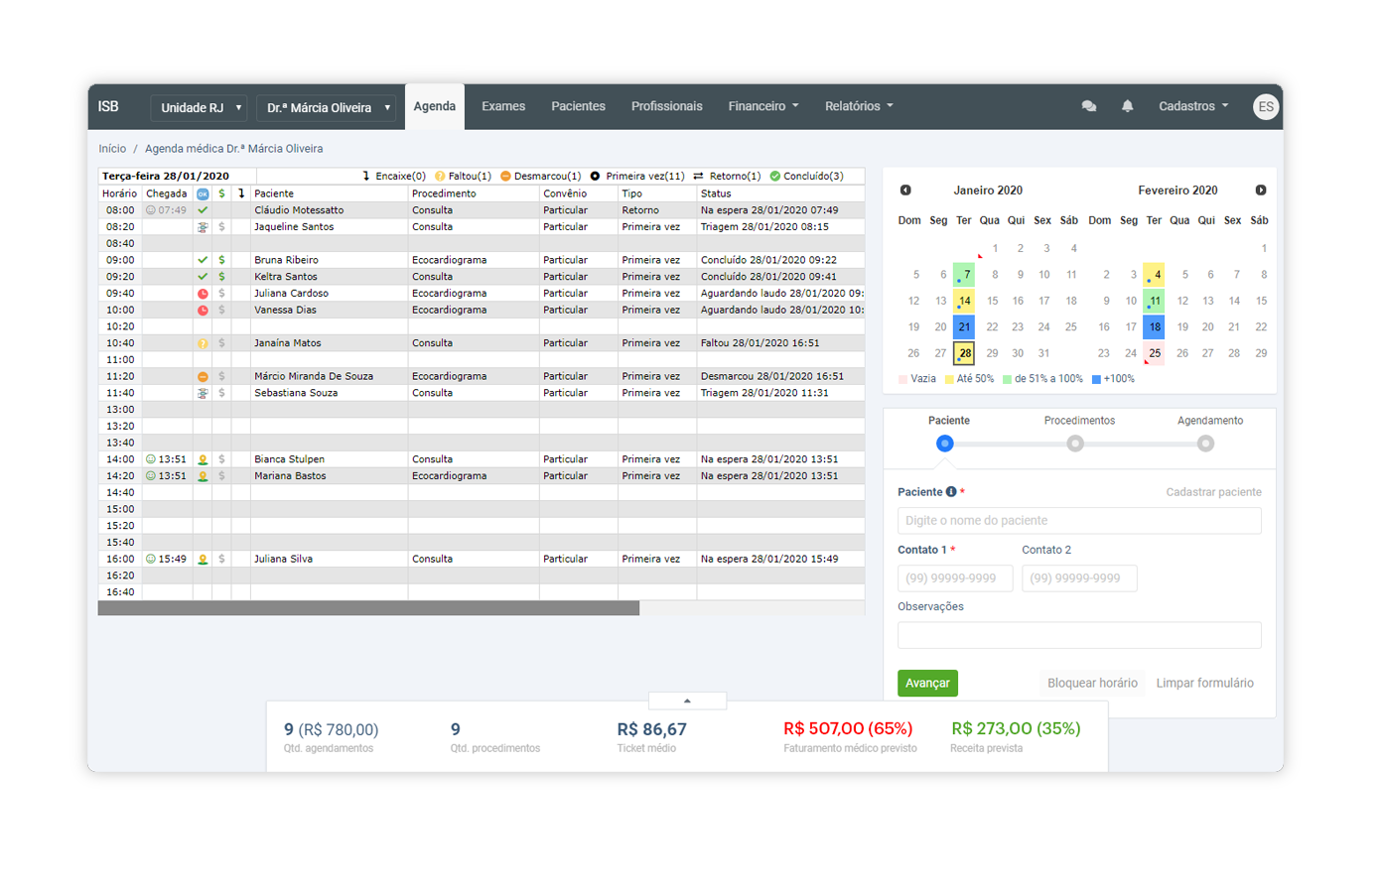The height and width of the screenshot is (895, 1383).
Task: Switch to the Agenda tab
Action: tap(435, 106)
